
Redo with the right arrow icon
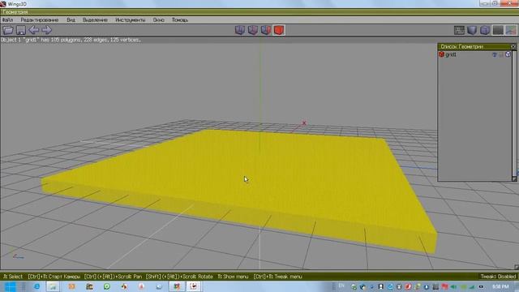click(x=47, y=30)
